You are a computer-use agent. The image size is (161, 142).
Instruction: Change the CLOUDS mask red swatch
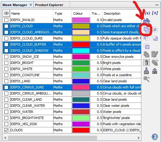coord(81,130)
